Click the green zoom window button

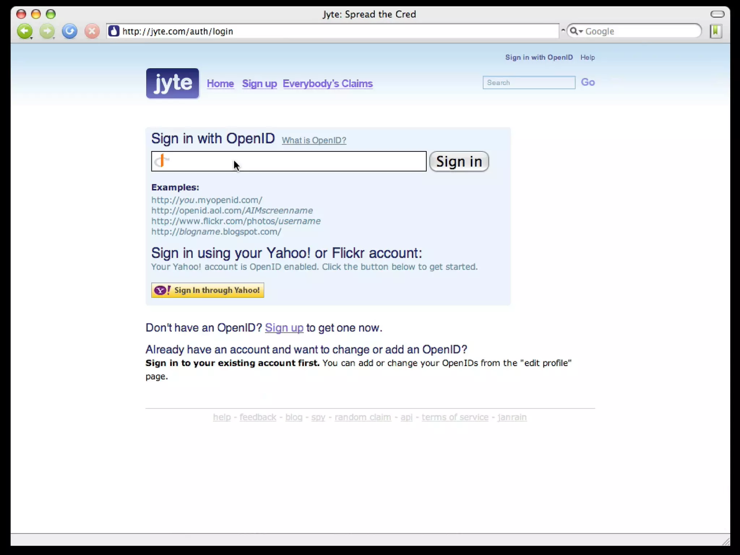click(51, 14)
